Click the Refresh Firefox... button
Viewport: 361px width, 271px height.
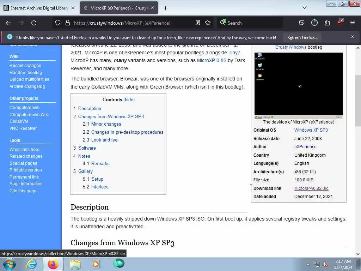pyautogui.click(x=302, y=37)
